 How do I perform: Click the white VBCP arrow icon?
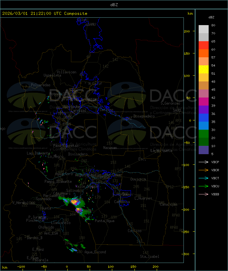203,162
